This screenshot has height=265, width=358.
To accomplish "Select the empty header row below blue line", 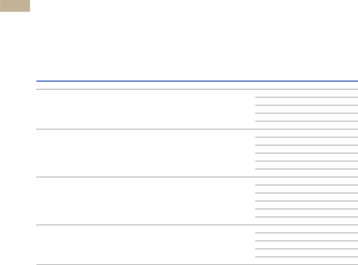I will tap(197, 86).
